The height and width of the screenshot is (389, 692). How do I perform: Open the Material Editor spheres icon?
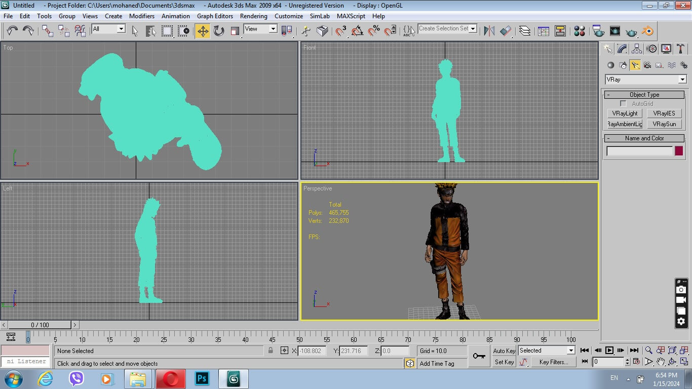(580, 31)
